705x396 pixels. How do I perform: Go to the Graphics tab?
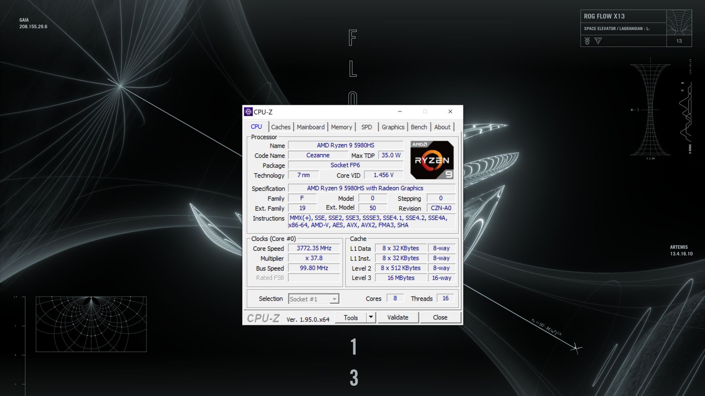[x=393, y=127]
